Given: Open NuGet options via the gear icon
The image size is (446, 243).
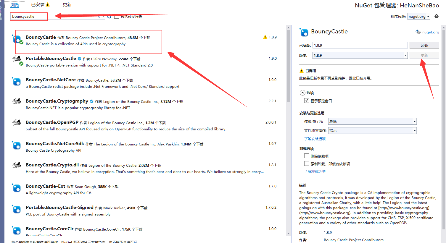Looking at the screenshot, I should pos(437,16).
